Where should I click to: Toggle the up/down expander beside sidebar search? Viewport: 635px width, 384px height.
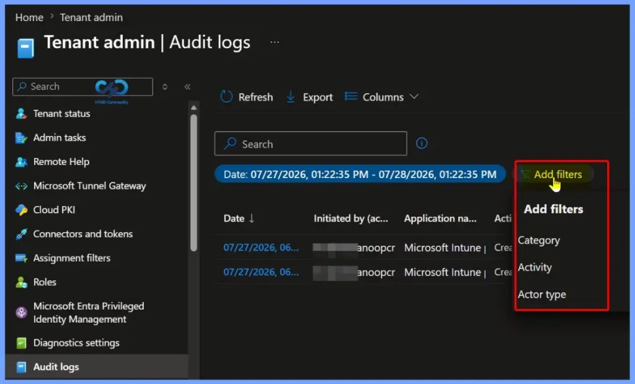pos(165,87)
